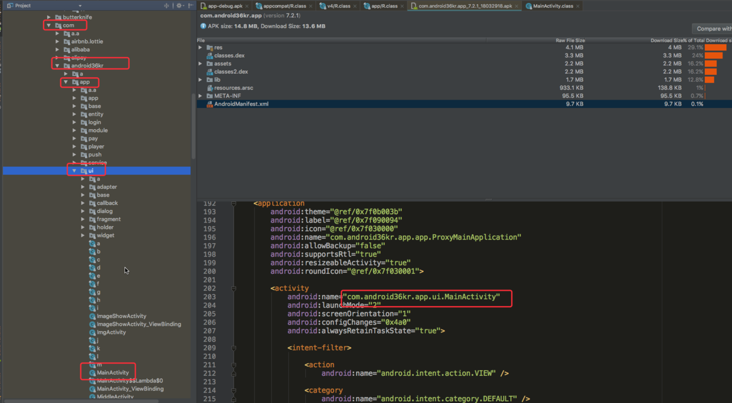Switch to the MainActivity.class tab
Viewport: 732px width, 403px height.
tap(553, 6)
